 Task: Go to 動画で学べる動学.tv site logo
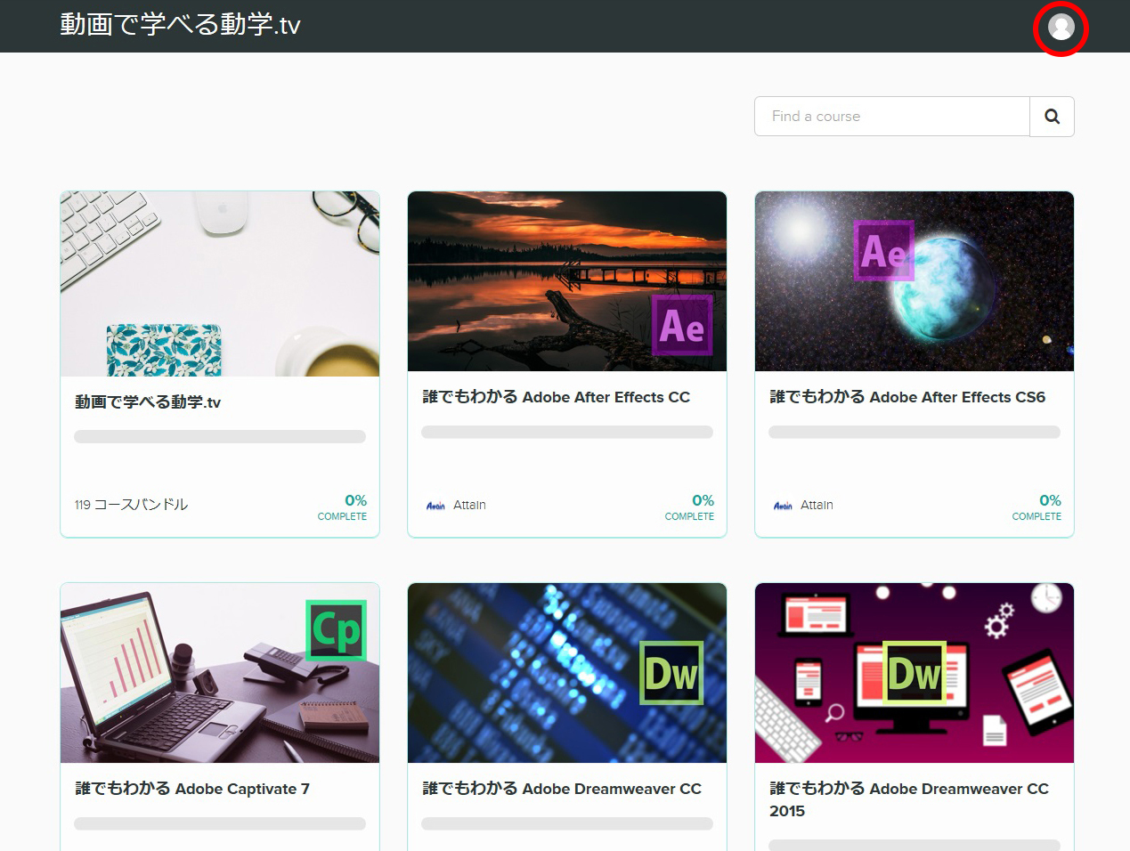[x=180, y=25]
